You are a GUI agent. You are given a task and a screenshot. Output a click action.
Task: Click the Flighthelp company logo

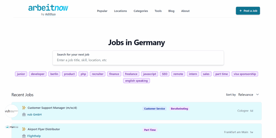point(11,127)
